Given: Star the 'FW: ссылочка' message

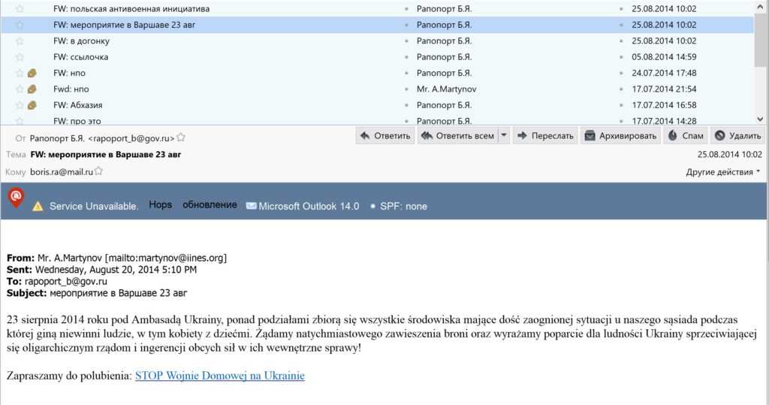Looking at the screenshot, I should [20, 57].
